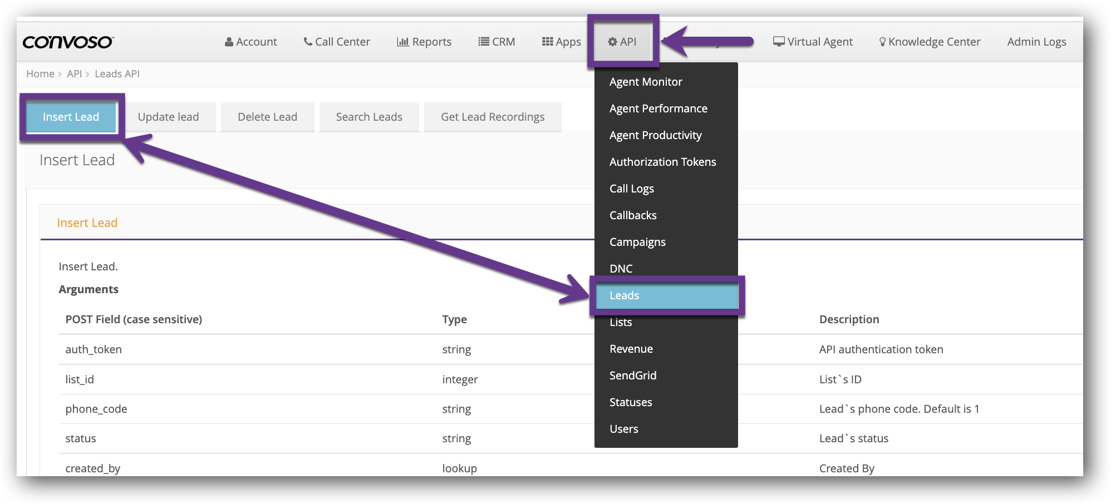Click the orange Insert Lead panel heading
Viewport: 1111px width, 504px height.
tap(87, 223)
